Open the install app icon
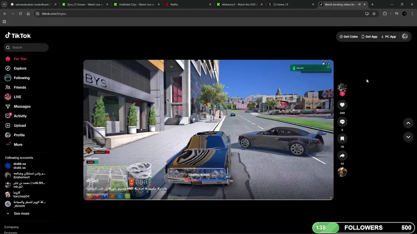 pyautogui.click(x=367, y=14)
